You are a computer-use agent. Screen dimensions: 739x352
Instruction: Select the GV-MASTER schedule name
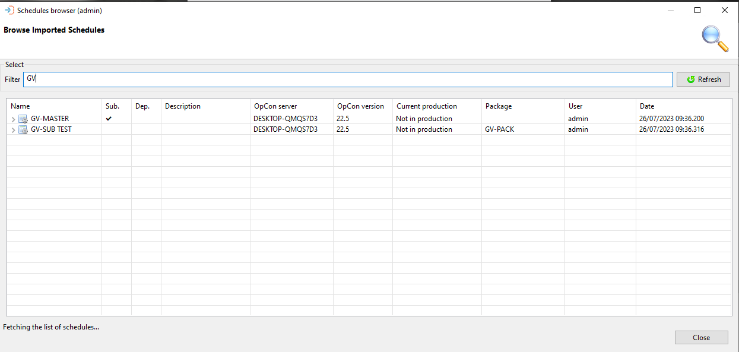50,119
